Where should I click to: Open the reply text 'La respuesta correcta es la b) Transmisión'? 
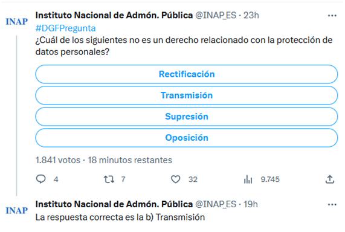pyautogui.click(x=120, y=217)
